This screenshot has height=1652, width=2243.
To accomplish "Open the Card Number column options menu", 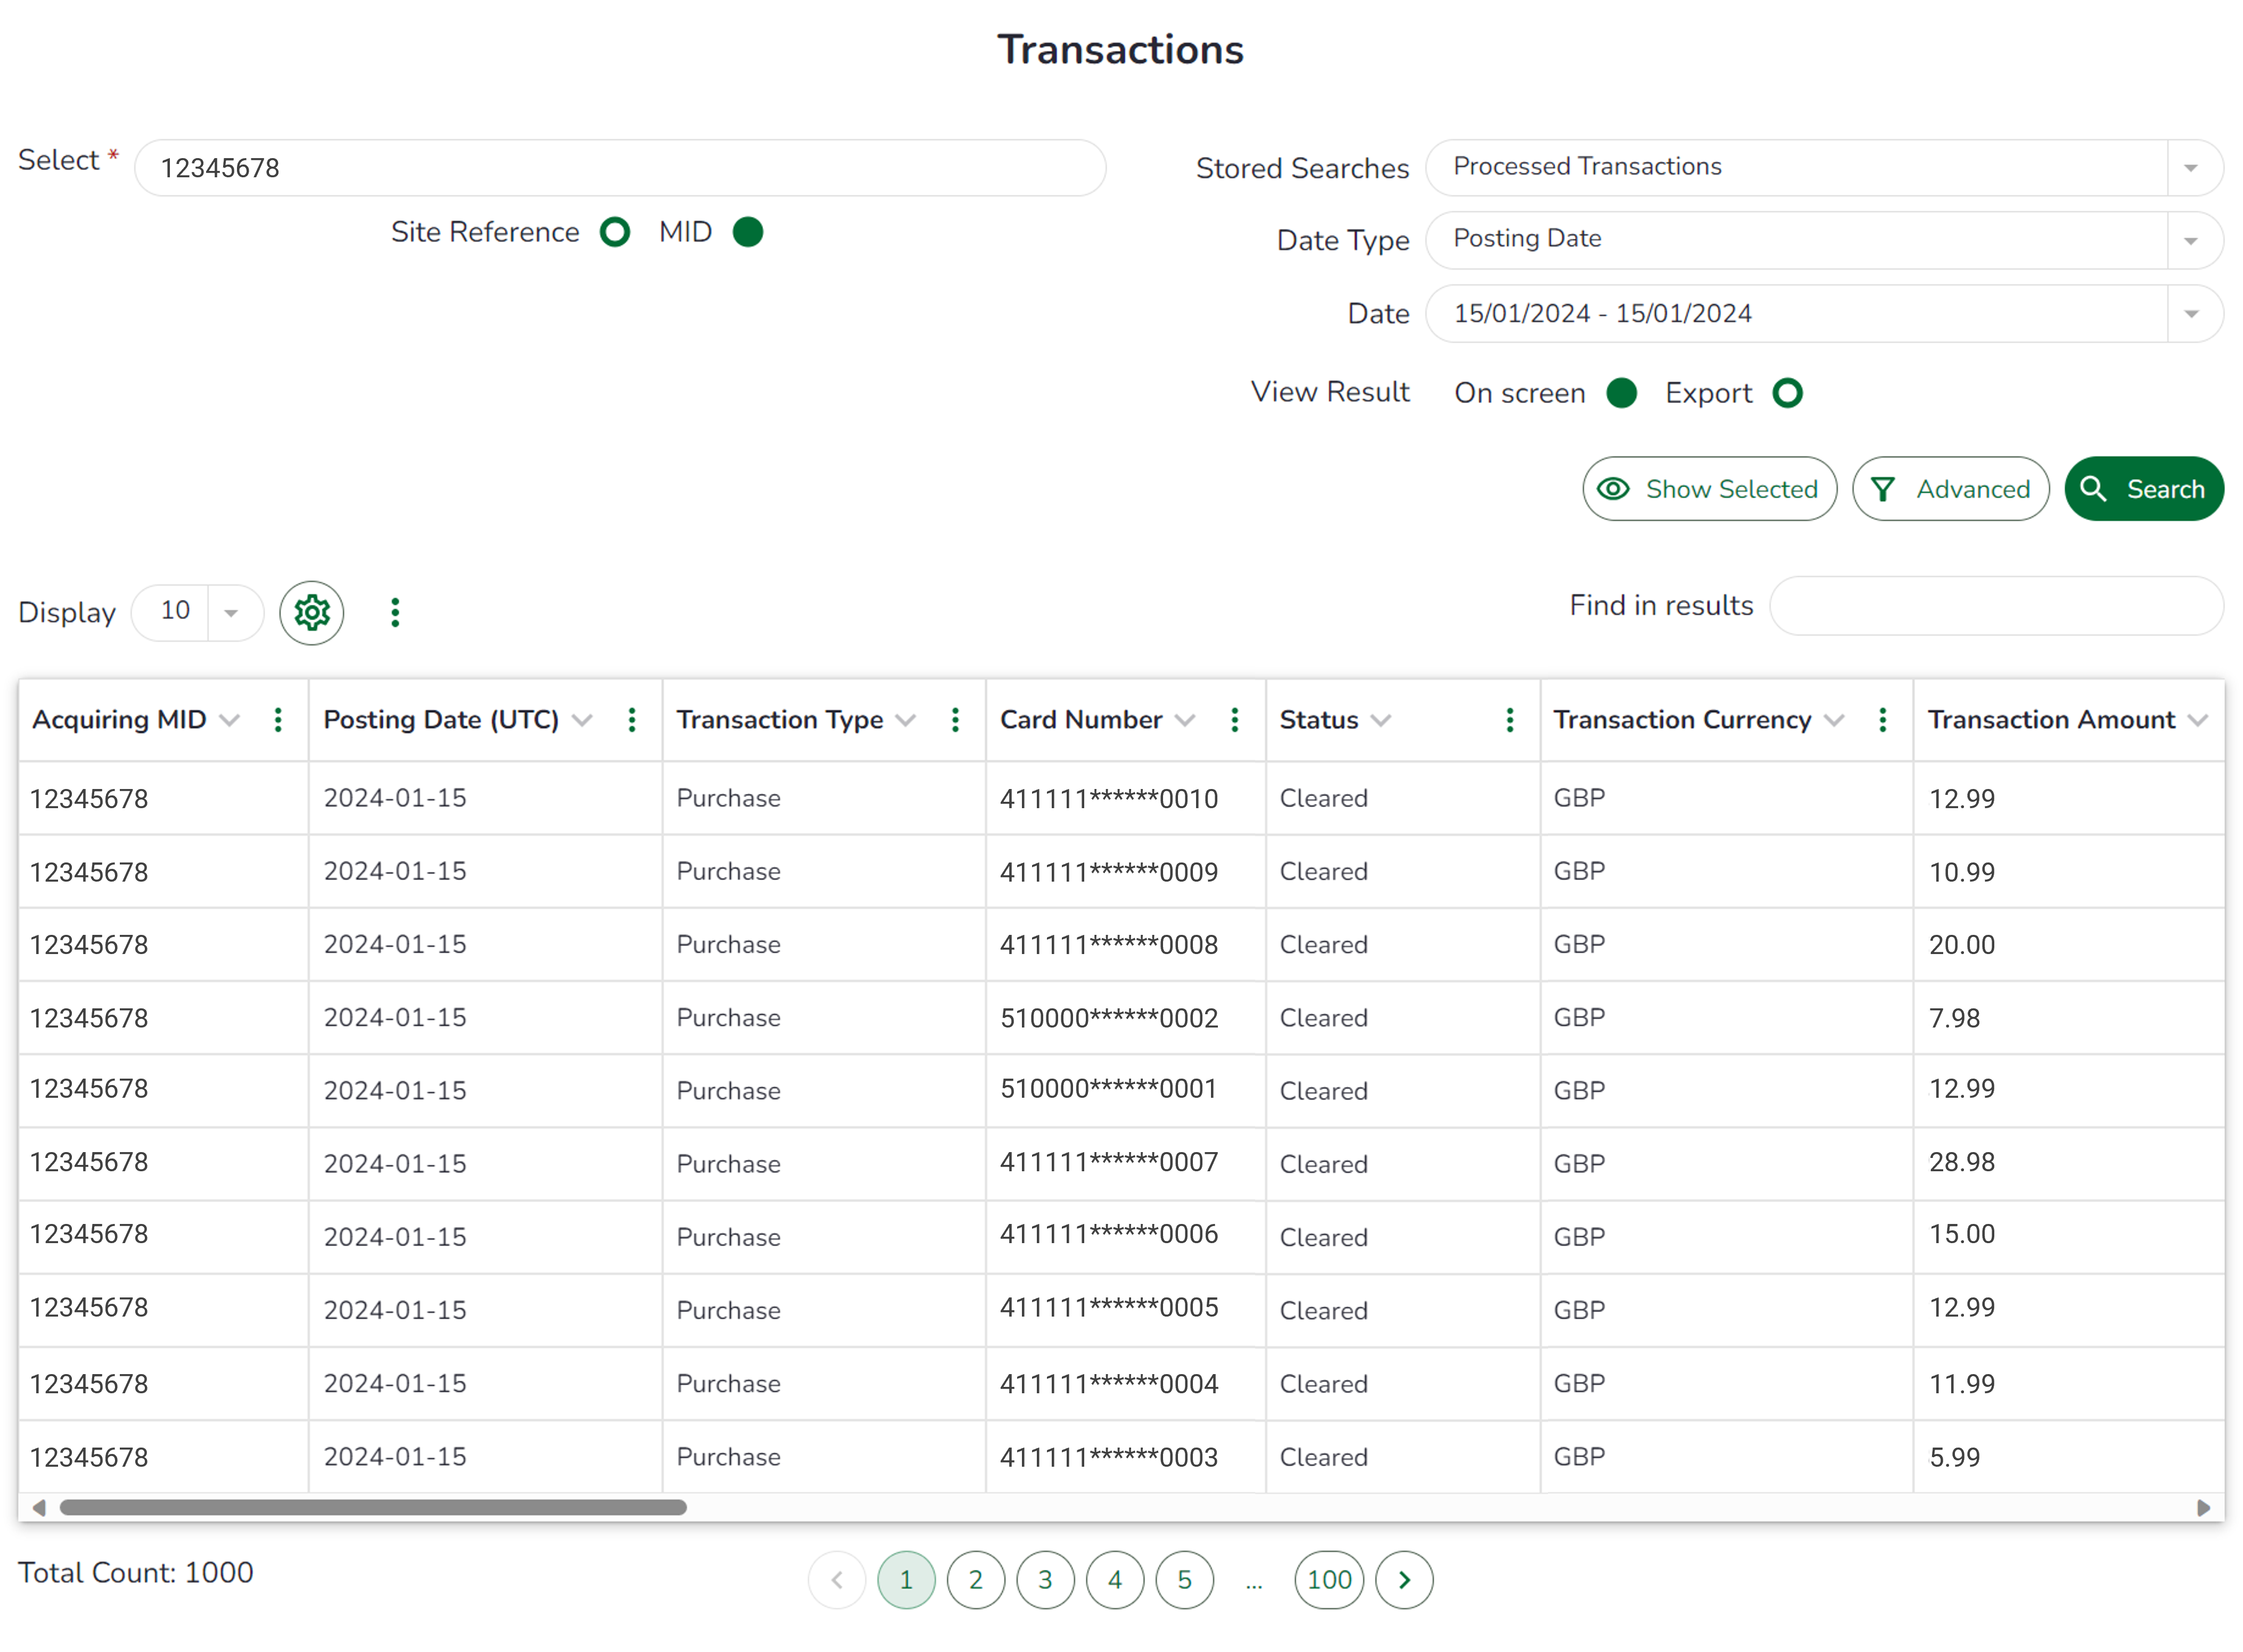I will (x=1236, y=719).
